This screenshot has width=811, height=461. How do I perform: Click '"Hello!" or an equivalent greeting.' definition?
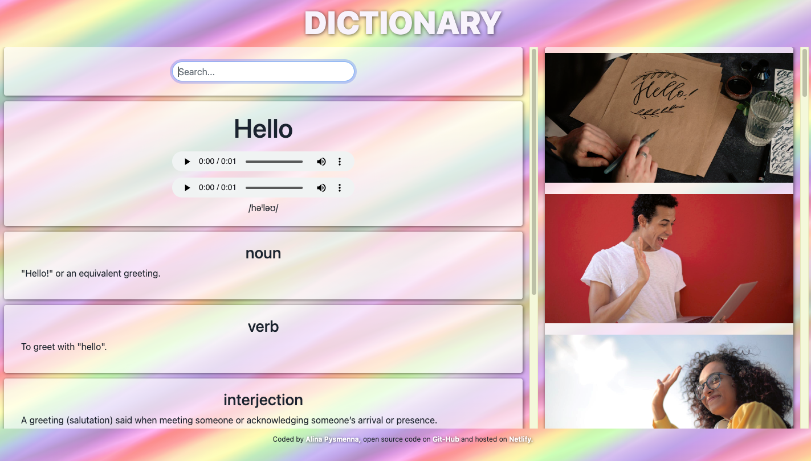pos(91,273)
